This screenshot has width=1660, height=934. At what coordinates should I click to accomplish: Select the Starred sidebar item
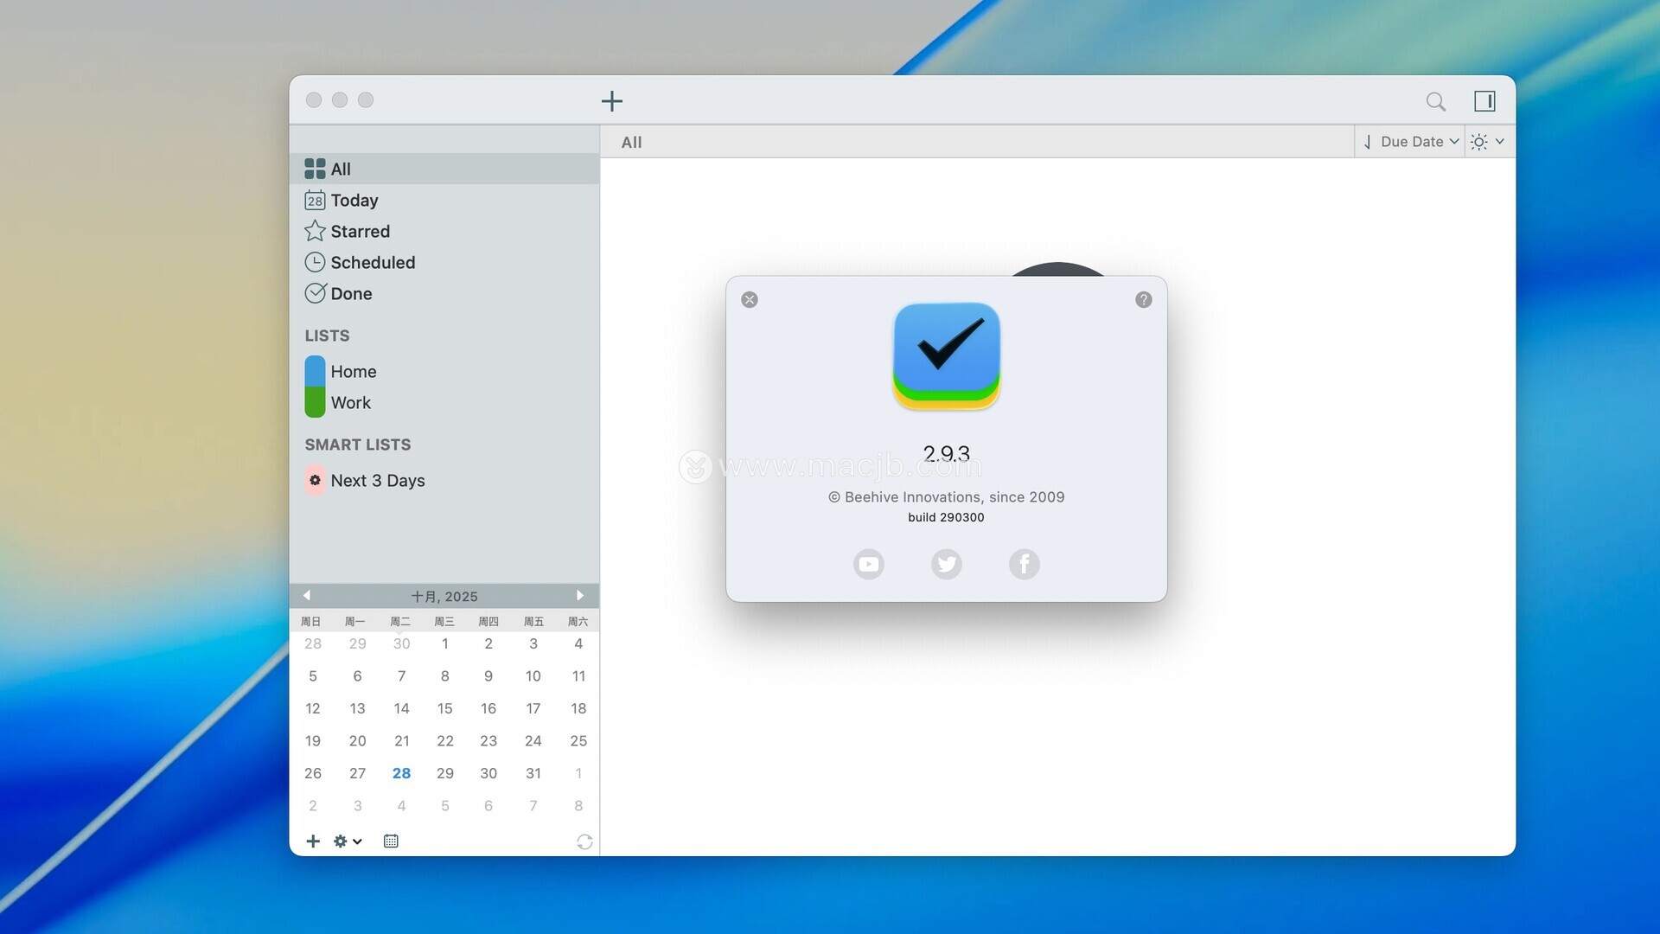coord(360,232)
